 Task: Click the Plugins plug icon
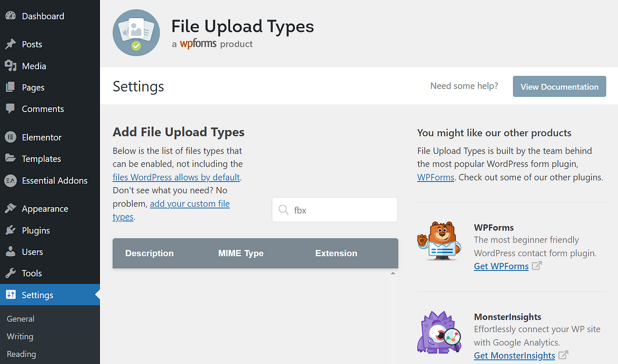tap(10, 230)
